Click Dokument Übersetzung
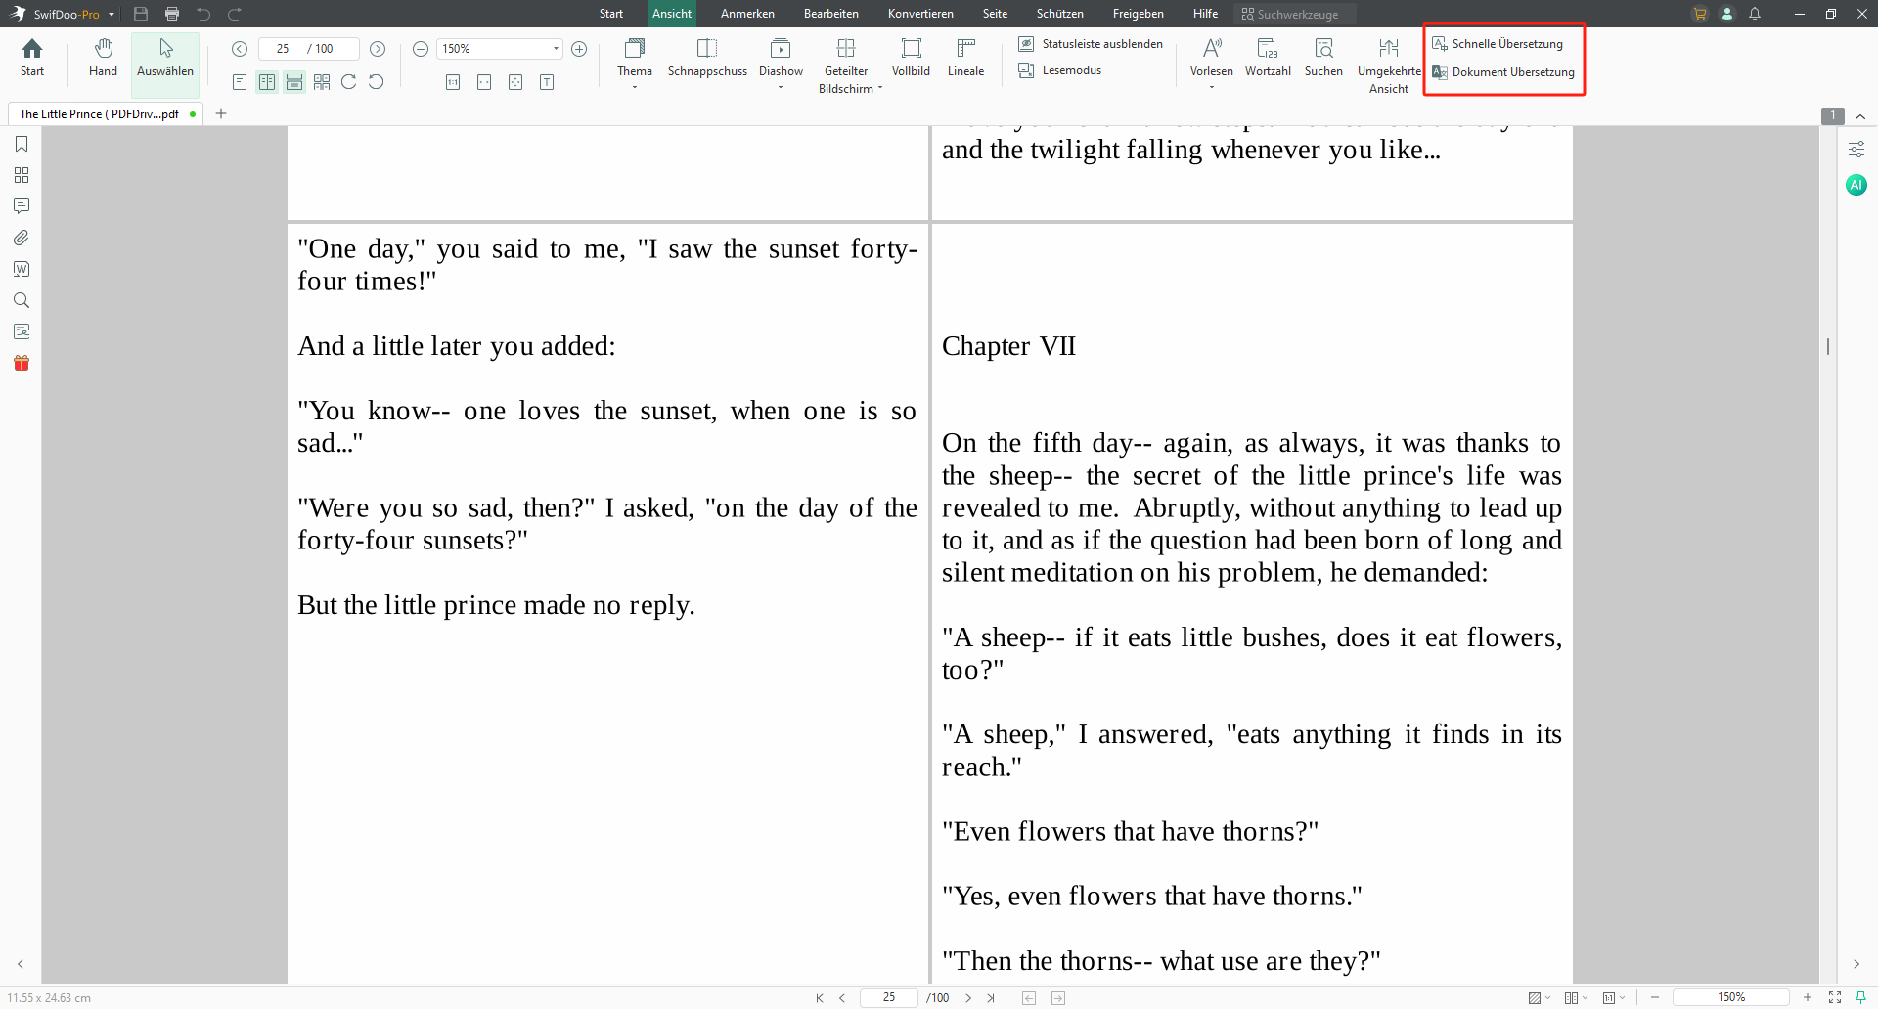1878x1009 pixels. (1503, 72)
